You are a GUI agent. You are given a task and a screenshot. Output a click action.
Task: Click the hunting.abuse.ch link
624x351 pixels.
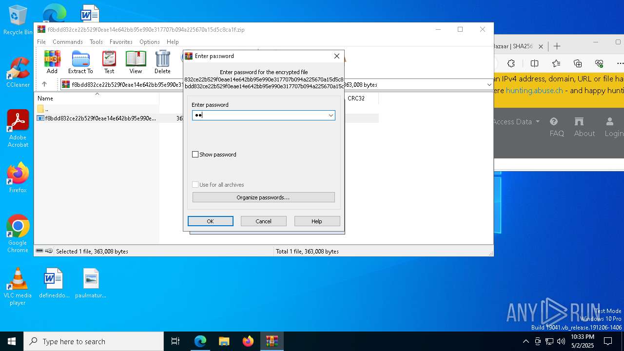pos(534,91)
